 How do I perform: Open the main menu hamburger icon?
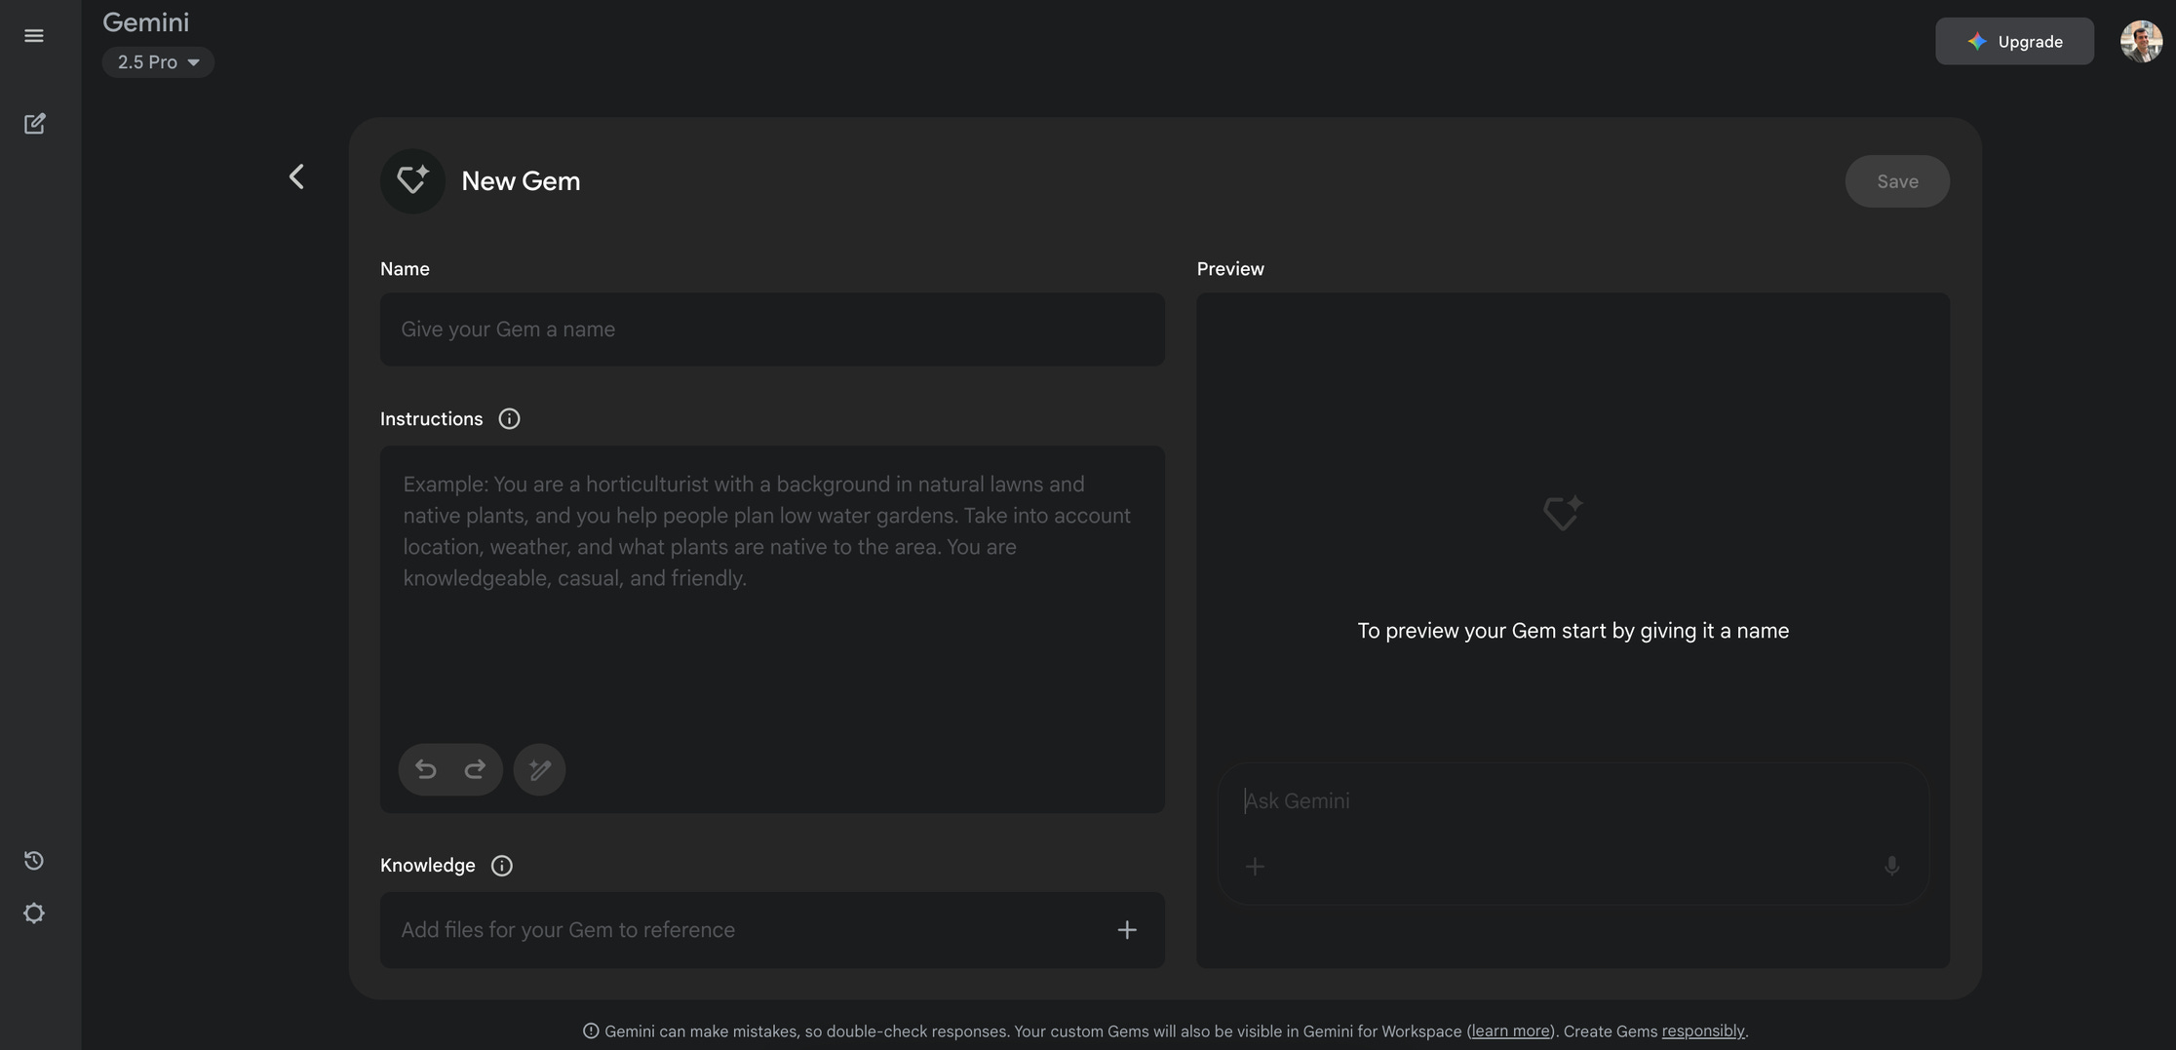coord(34,36)
